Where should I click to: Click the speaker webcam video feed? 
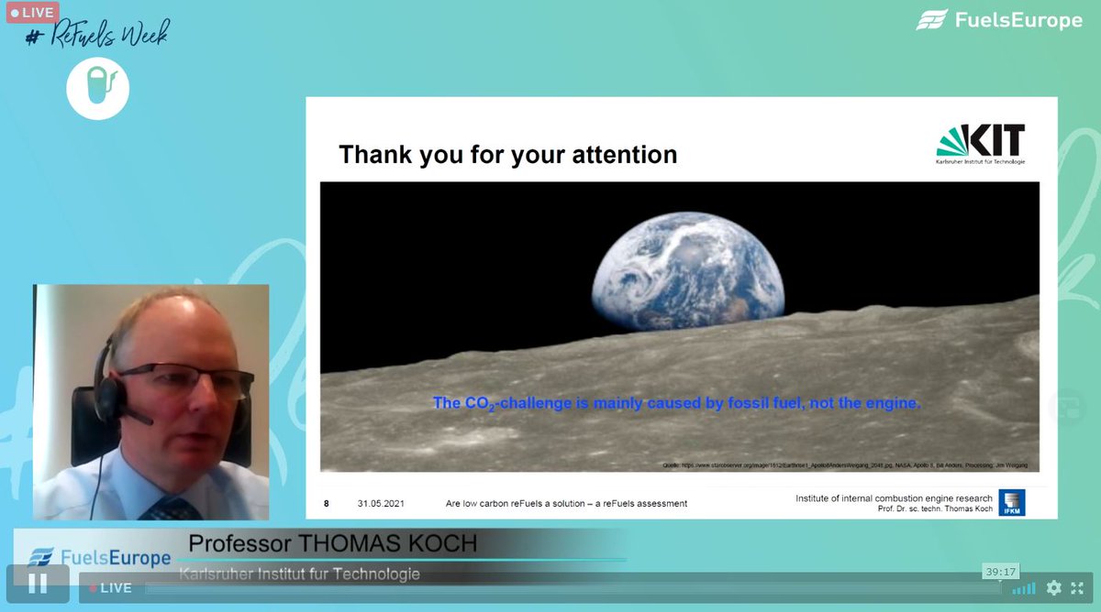click(x=151, y=402)
